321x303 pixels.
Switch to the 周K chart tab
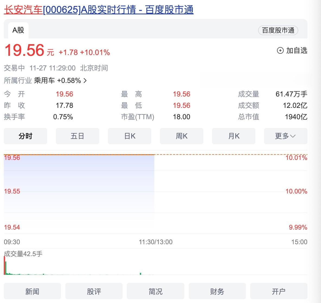pyautogui.click(x=182, y=136)
